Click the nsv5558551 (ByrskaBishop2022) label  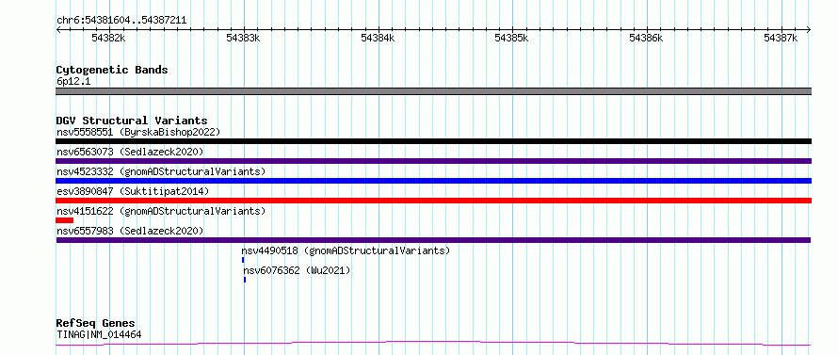pyautogui.click(x=138, y=132)
